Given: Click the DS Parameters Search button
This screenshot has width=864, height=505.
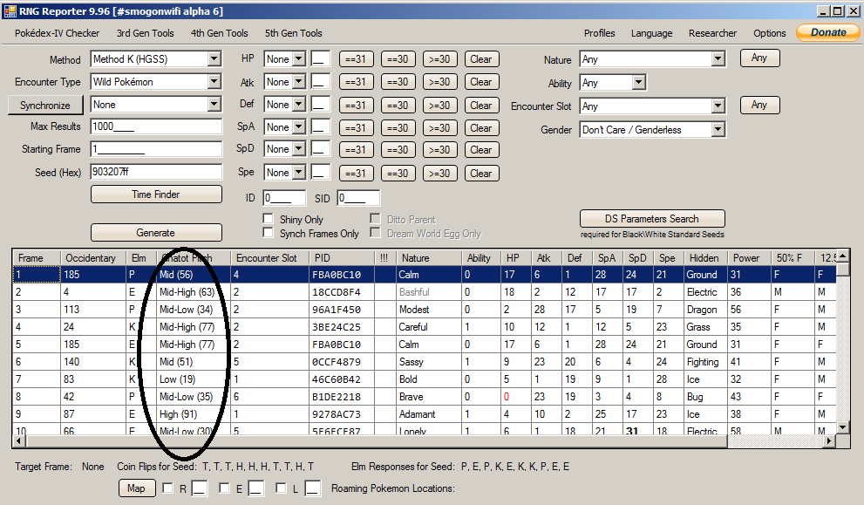Looking at the screenshot, I should pyautogui.click(x=652, y=219).
